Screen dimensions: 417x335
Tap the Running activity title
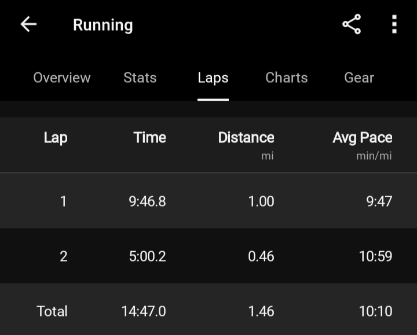103,25
